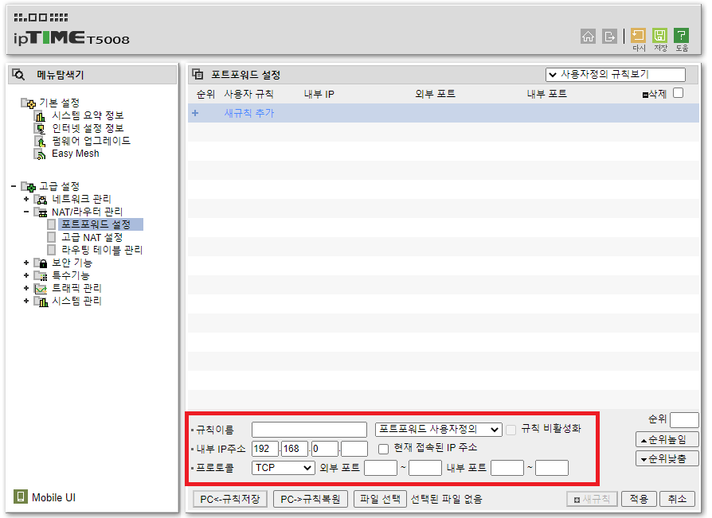Click the page icon next to 고급 NAT 설정
This screenshot has width=712, height=518.
click(52, 237)
